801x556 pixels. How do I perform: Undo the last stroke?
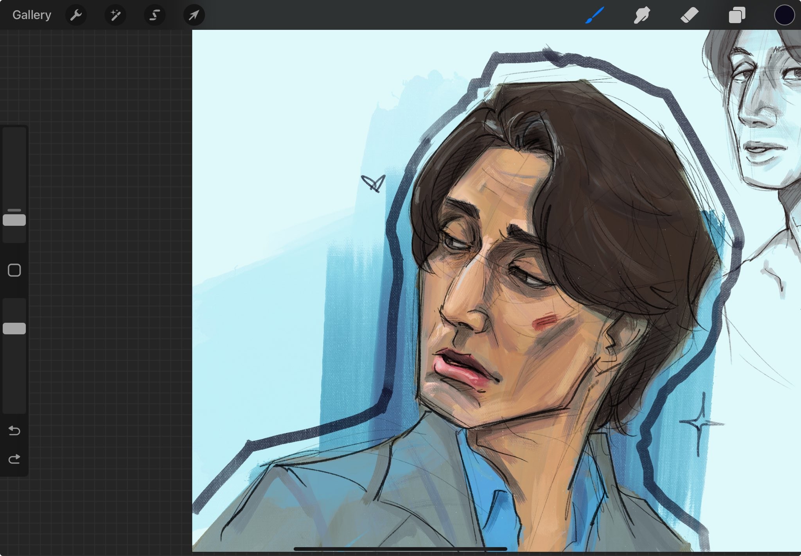(14, 431)
